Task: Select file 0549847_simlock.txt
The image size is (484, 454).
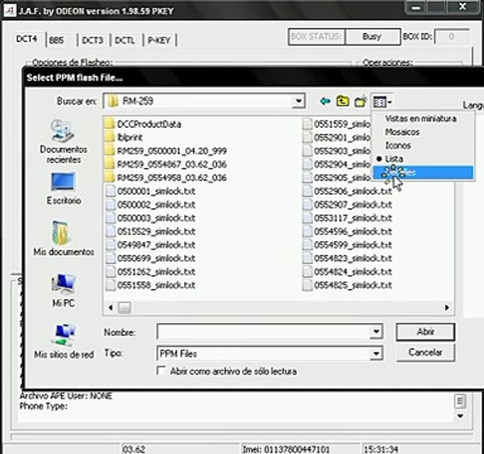Action: click(151, 245)
